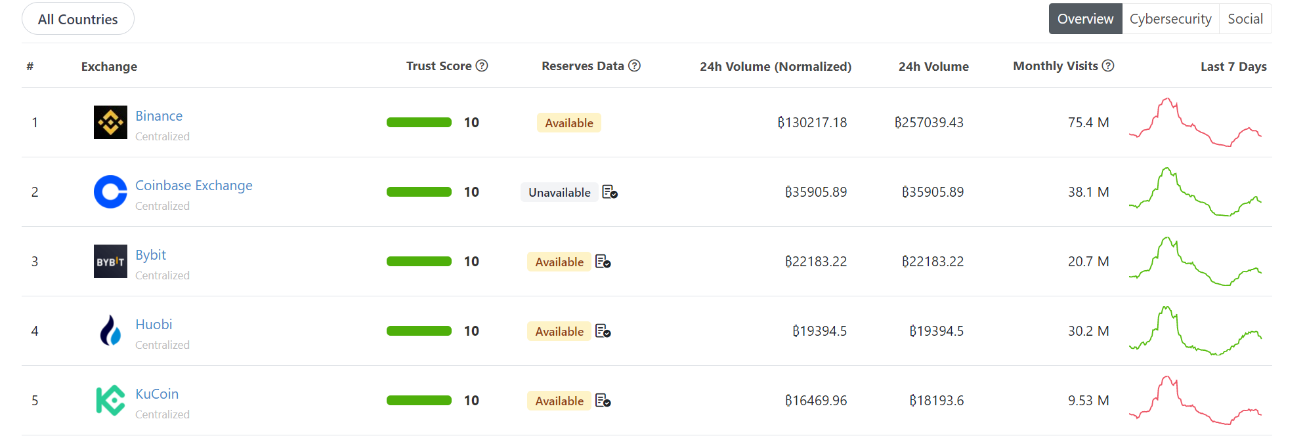The width and height of the screenshot is (1305, 440).
Task: Open the Bybit exchange link
Action: coord(150,255)
